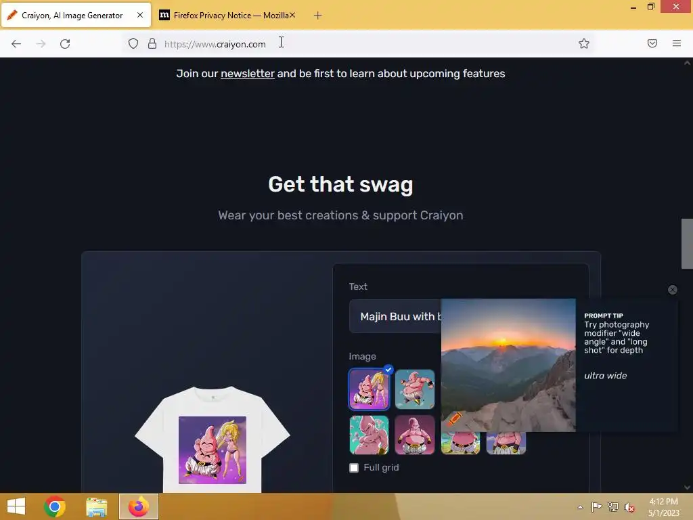Switch to Firefox Privacy Notice tab
The height and width of the screenshot is (520, 693).
pyautogui.click(x=227, y=16)
